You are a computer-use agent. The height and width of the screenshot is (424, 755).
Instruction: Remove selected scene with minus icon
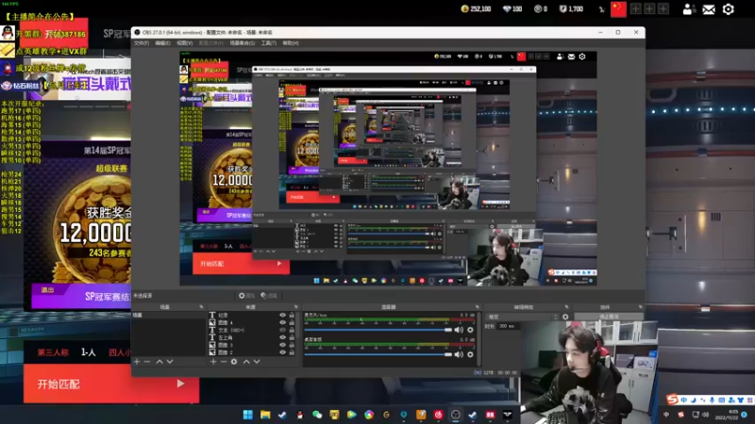147,362
